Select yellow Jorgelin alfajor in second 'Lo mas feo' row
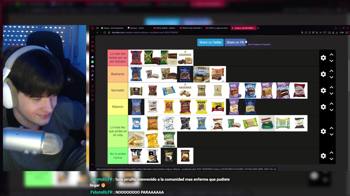This screenshot has width=350, height=196. tap(153, 139)
